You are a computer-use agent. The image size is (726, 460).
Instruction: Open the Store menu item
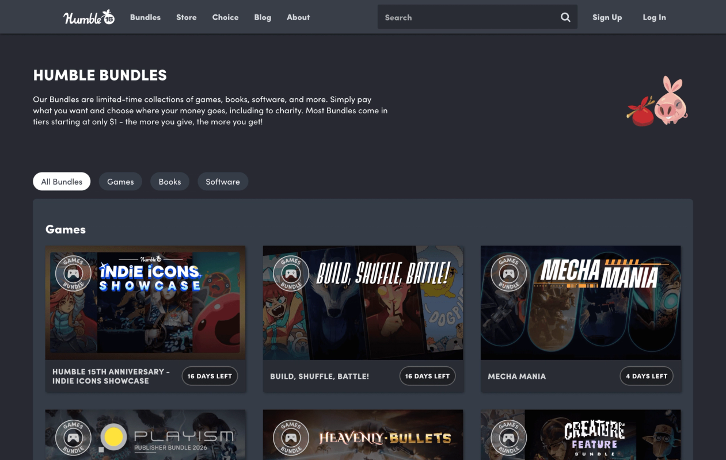186,17
